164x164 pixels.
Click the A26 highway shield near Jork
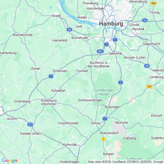tap(69, 30)
